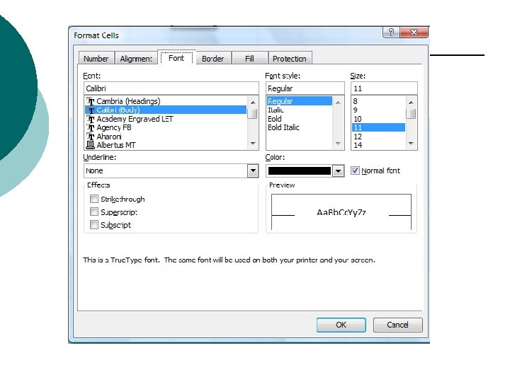Confirm with the OK button
The height and width of the screenshot is (382, 510).
tap(341, 325)
